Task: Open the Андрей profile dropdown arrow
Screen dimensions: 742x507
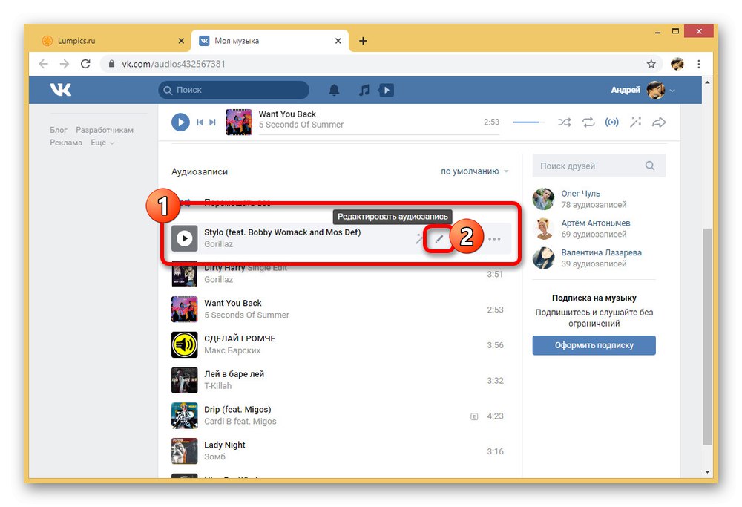Action: click(672, 91)
